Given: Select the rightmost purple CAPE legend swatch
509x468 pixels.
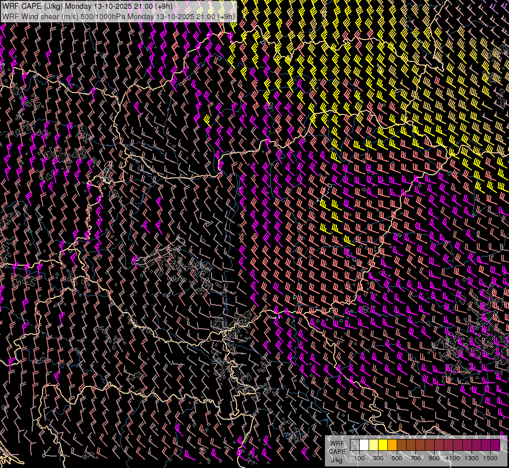Looking at the screenshot, I should pyautogui.click(x=495, y=445).
